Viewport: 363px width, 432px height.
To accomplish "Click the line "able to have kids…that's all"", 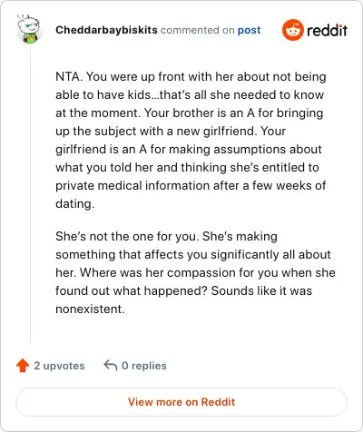I will click(x=131, y=94).
